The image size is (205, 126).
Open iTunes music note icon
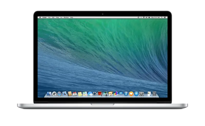tap(126, 94)
